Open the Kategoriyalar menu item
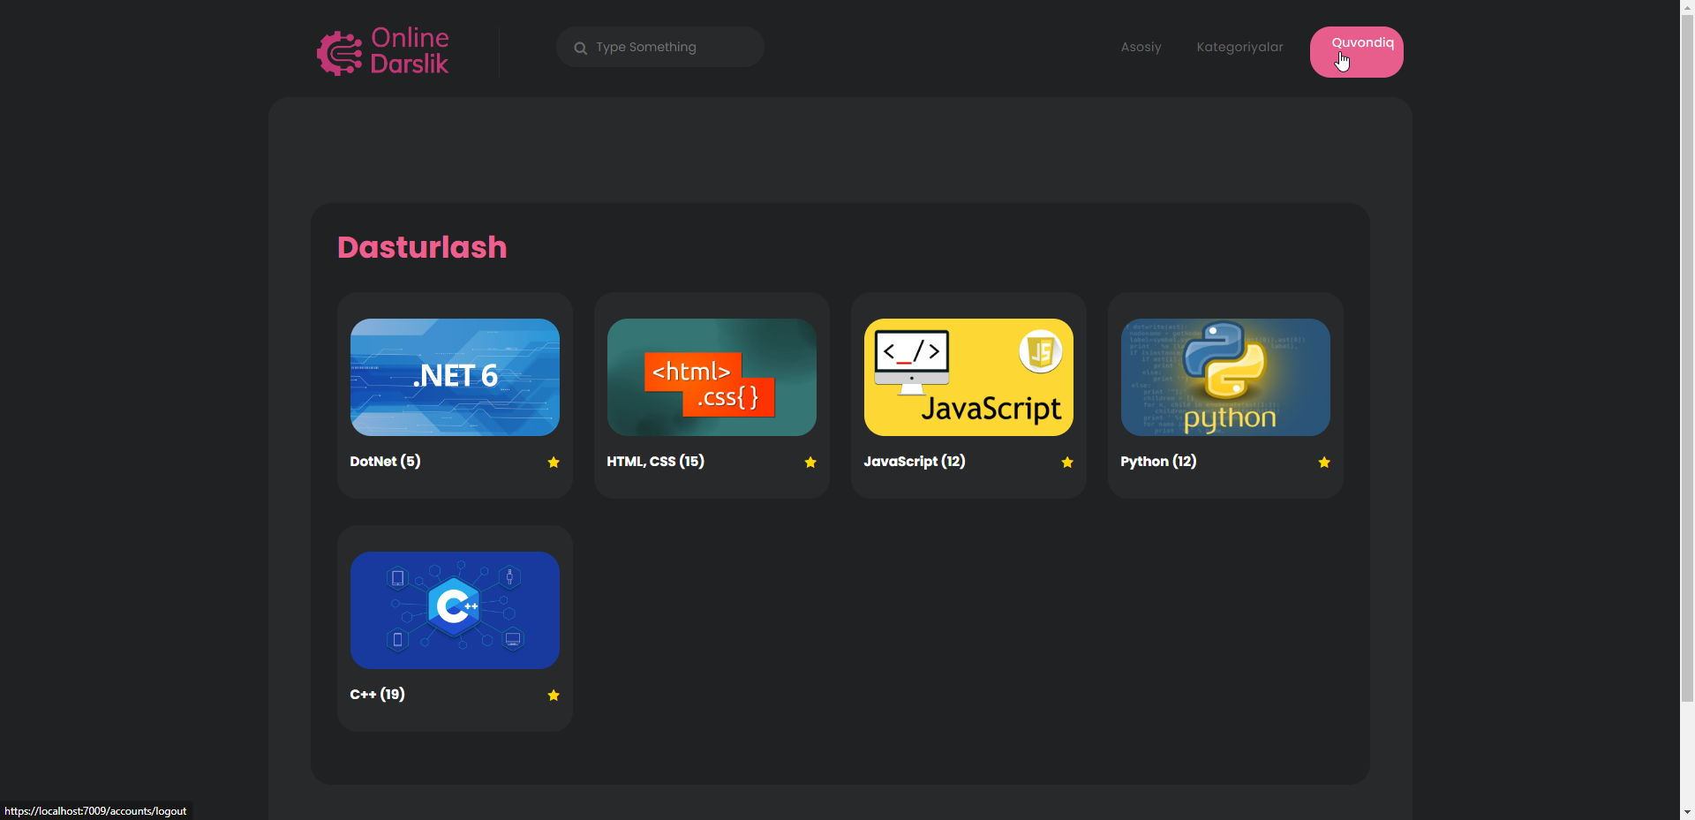Viewport: 1695px width, 820px height. coord(1239,47)
